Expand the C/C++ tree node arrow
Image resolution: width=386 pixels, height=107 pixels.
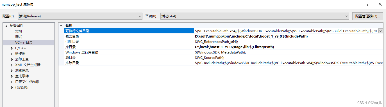(x=12, y=48)
